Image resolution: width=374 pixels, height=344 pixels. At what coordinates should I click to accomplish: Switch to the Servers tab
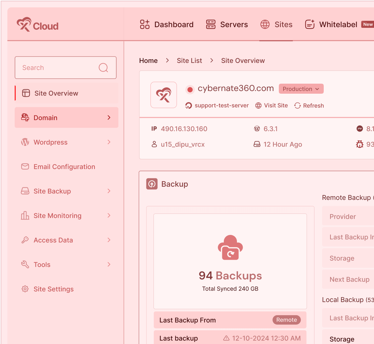(x=227, y=25)
